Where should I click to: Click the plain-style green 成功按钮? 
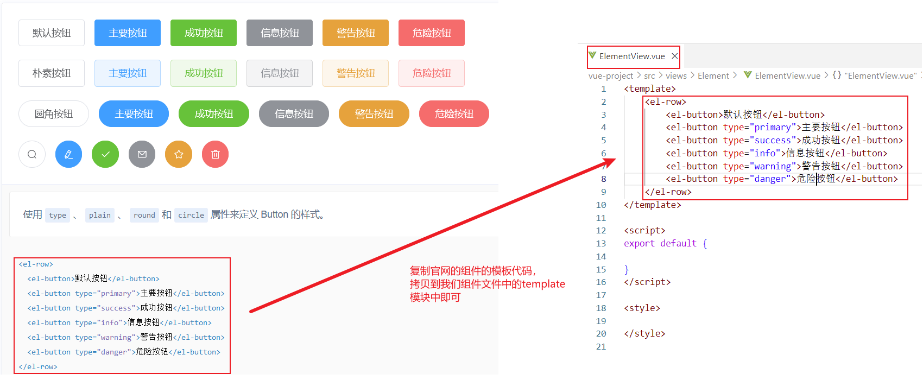tap(204, 73)
